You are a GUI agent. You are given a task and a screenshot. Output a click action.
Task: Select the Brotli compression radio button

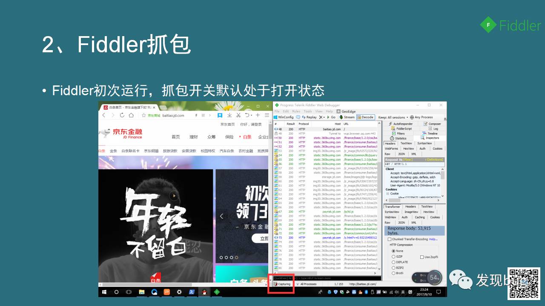tap(393, 273)
